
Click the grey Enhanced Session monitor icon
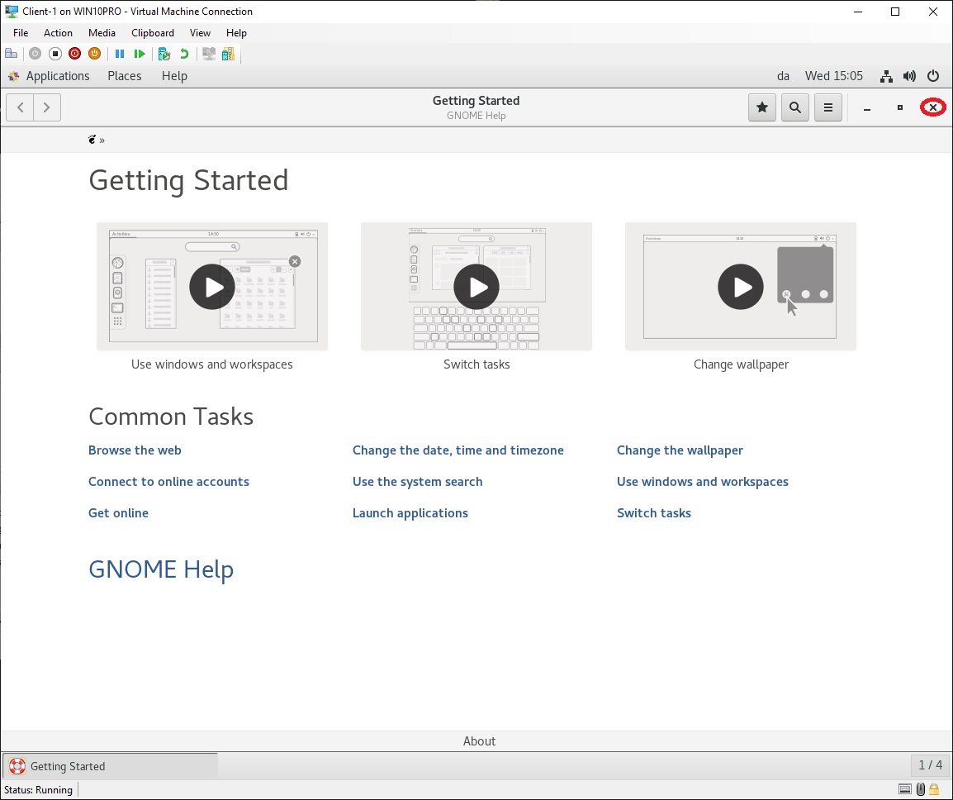point(208,54)
